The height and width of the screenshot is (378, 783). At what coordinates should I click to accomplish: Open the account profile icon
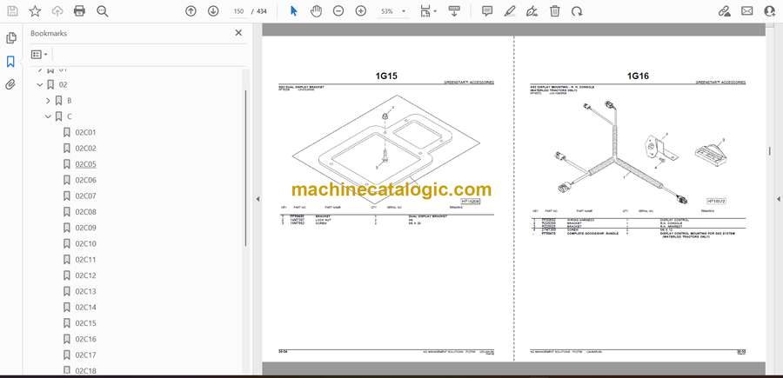pos(770,11)
